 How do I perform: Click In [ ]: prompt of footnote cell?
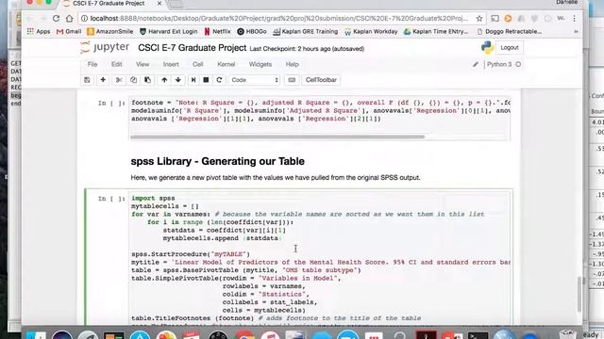pyautogui.click(x=111, y=103)
